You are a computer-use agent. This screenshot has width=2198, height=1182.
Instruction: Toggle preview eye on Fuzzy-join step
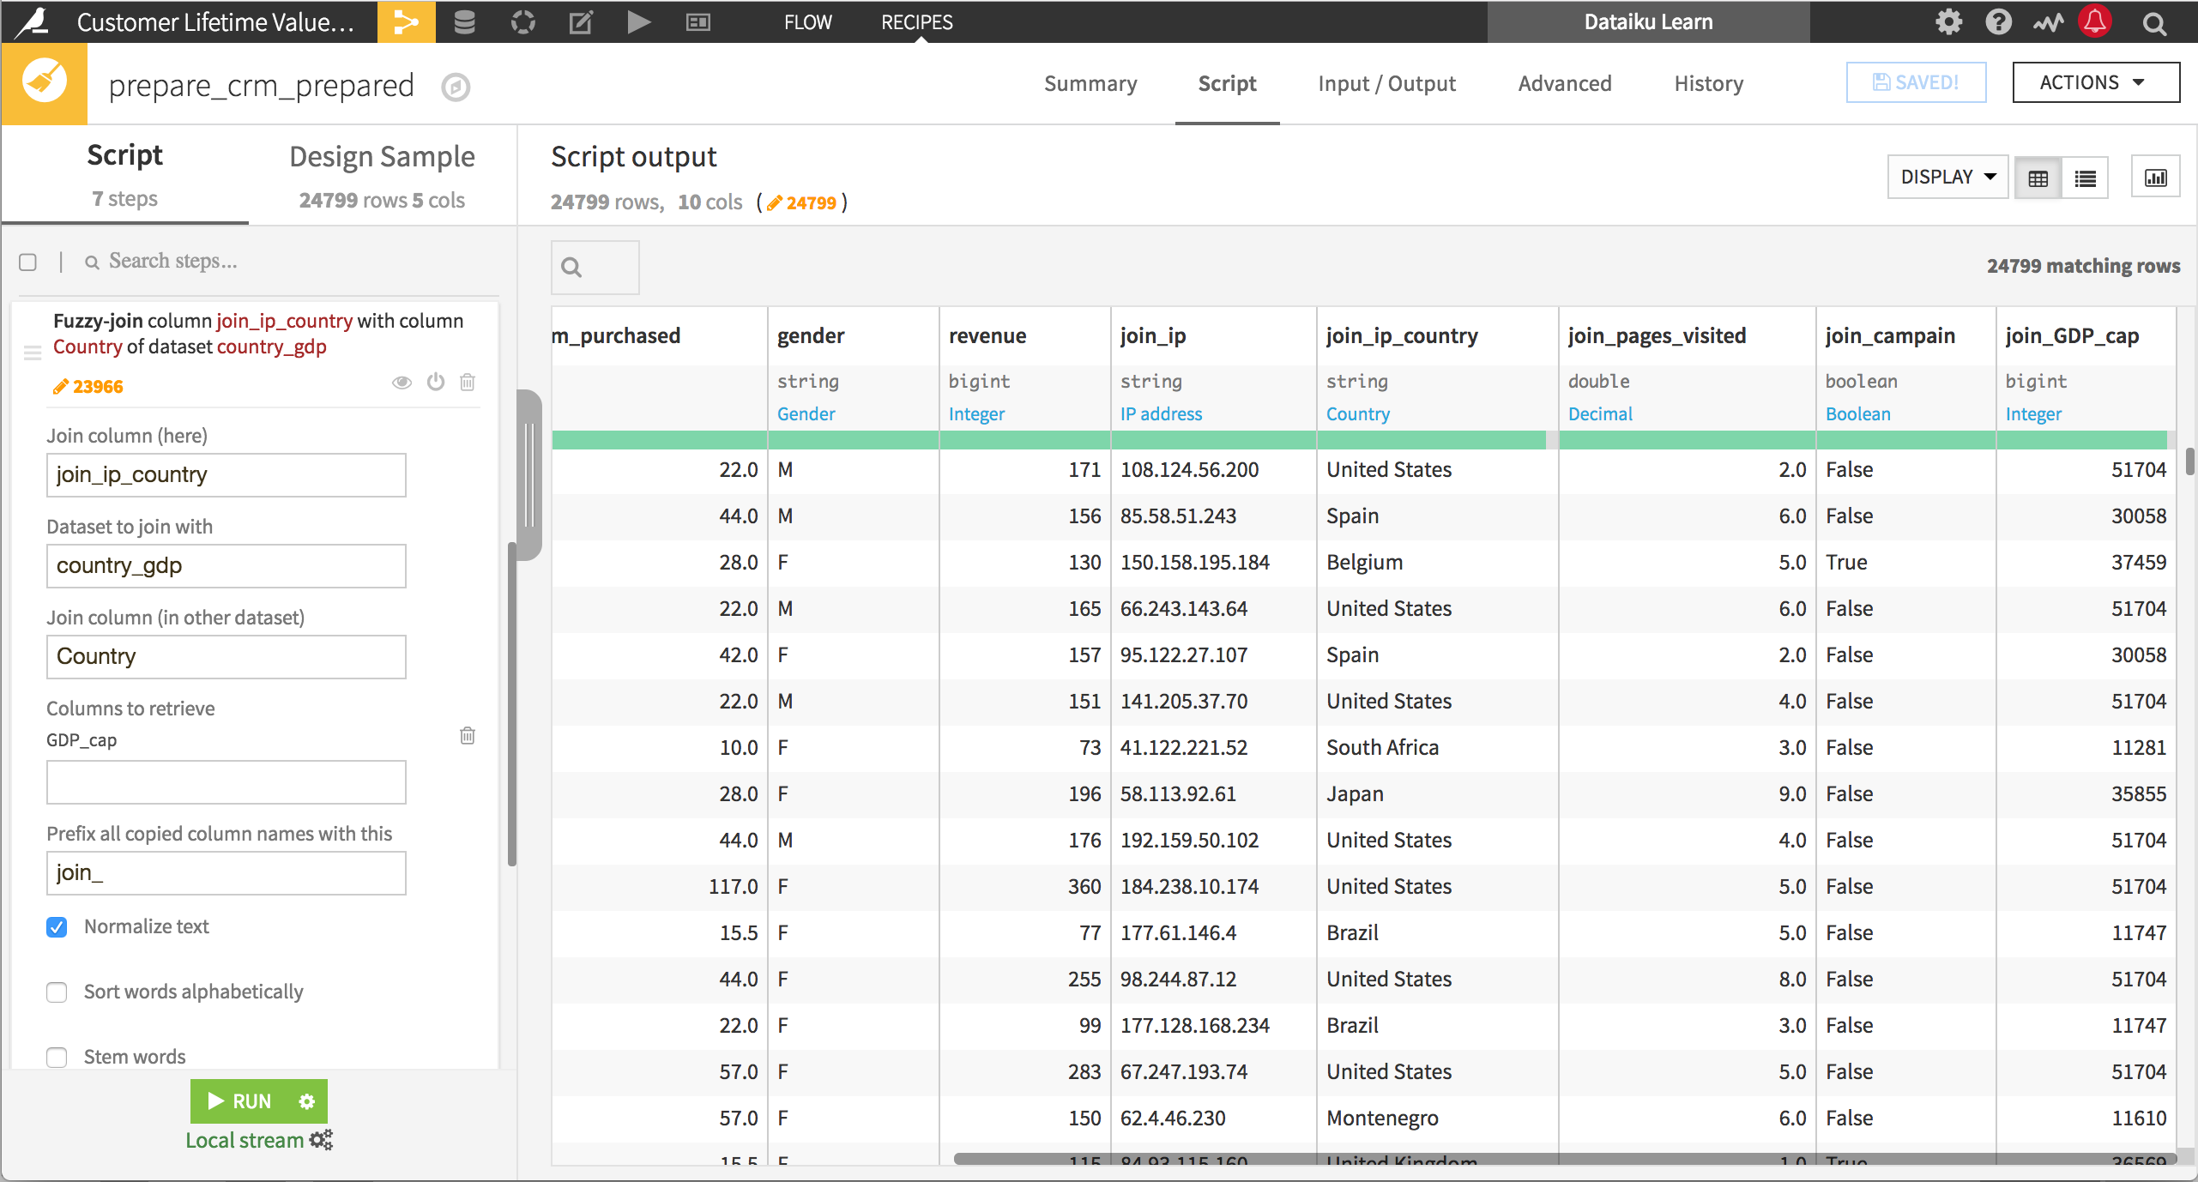(402, 382)
